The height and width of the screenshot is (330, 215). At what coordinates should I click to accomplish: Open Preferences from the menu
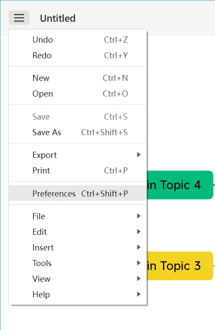(x=78, y=193)
